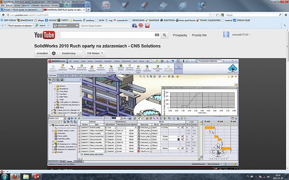Screen dimensions: 289x180
Task: Click Prześlij film link
Action: 199,35
